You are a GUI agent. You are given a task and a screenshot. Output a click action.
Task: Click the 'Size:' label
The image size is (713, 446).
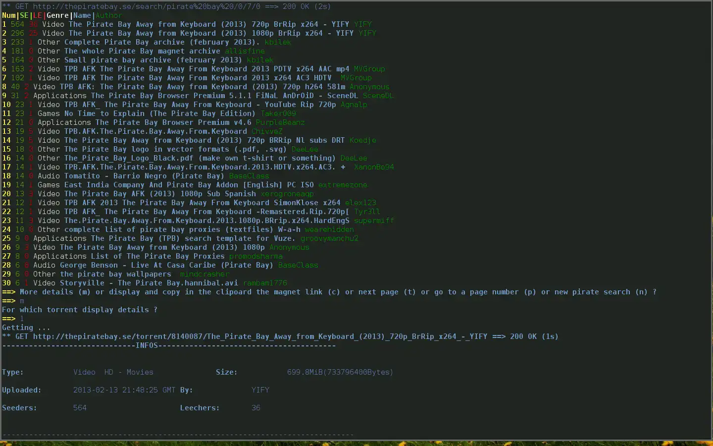pyautogui.click(x=227, y=372)
